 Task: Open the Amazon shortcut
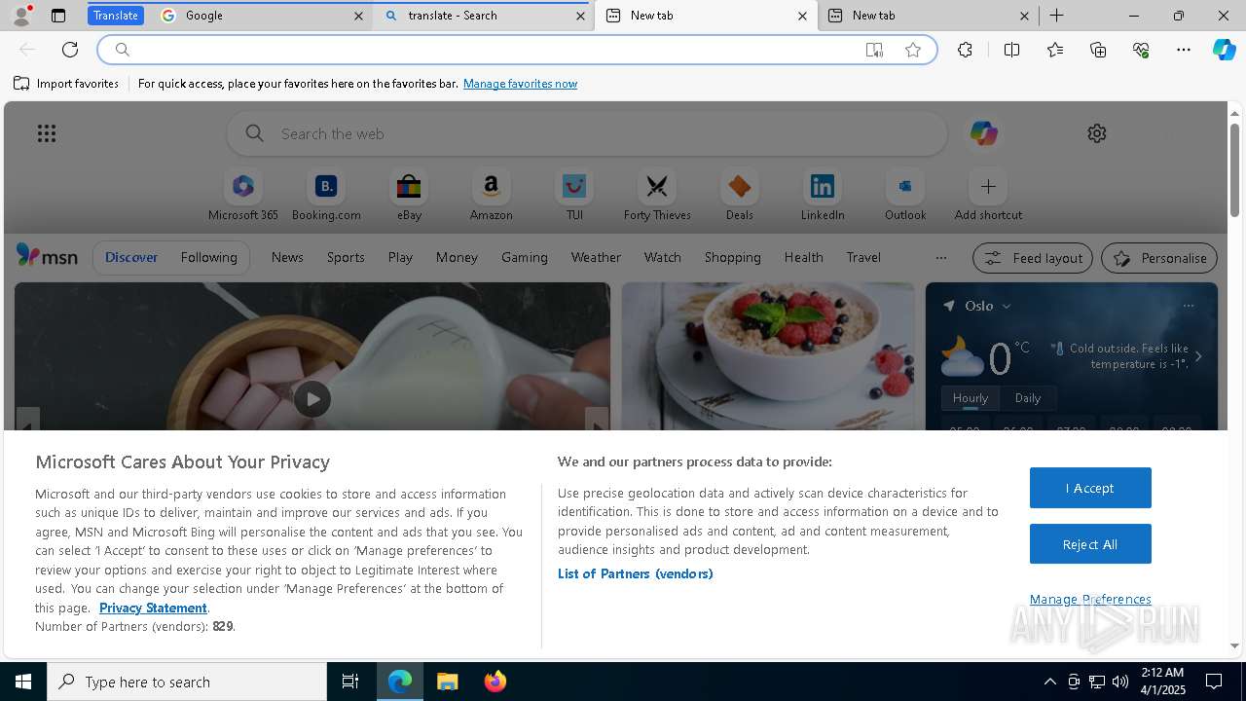pyautogui.click(x=491, y=196)
